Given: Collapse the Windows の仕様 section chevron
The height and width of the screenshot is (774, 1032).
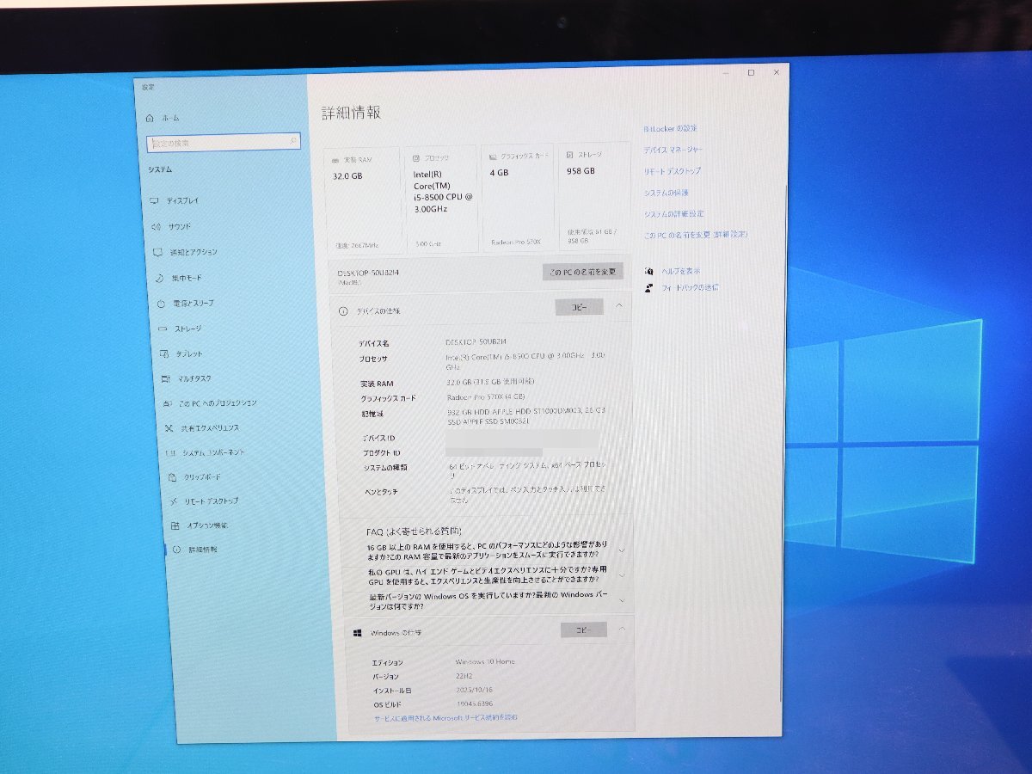Looking at the screenshot, I should pos(622,629).
